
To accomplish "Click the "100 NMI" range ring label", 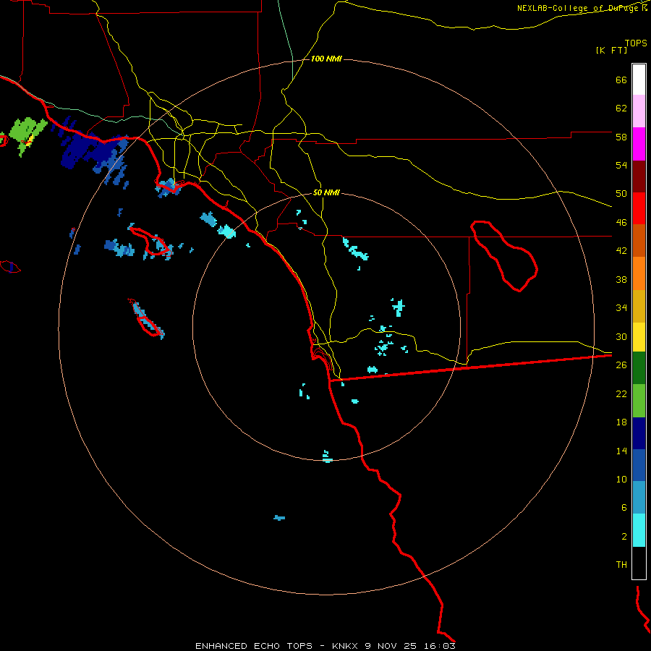I will coord(326,59).
